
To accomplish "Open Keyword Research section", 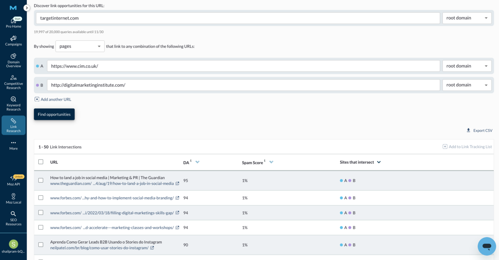I will pos(13,104).
